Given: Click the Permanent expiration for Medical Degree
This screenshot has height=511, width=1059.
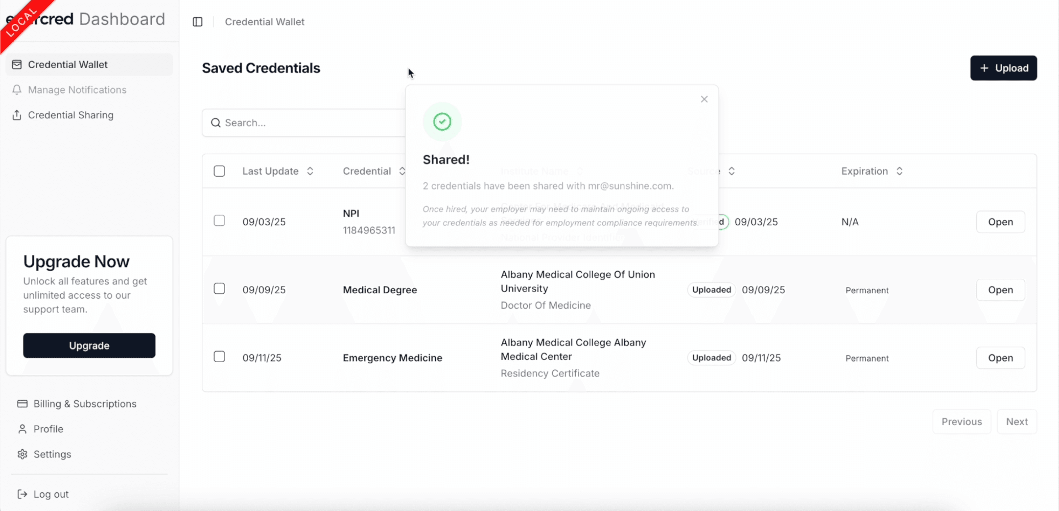Looking at the screenshot, I should (x=867, y=290).
